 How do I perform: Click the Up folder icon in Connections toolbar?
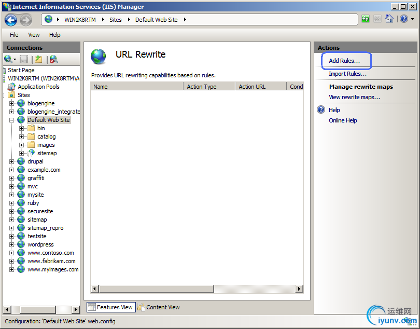pos(38,59)
